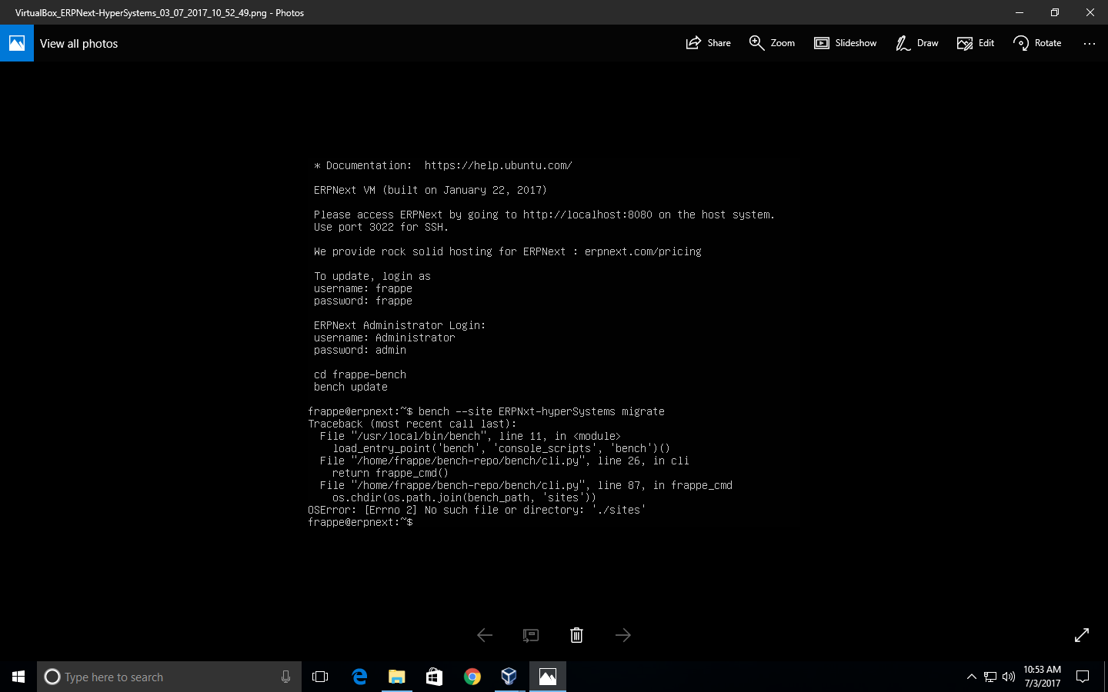Restore down the Photos window
1108x692 pixels.
click(1055, 12)
